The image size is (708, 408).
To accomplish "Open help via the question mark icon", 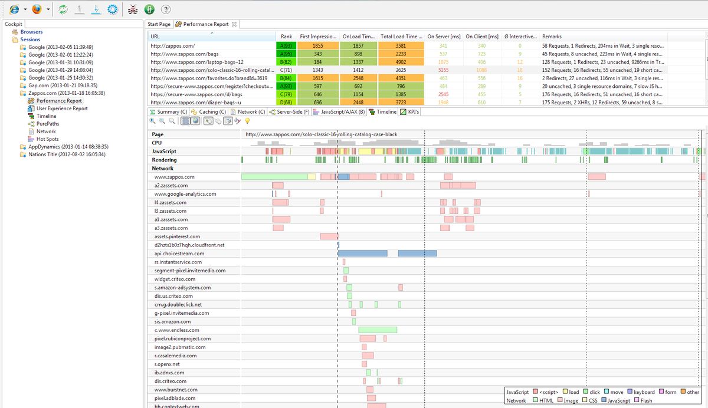I will coord(166,9).
